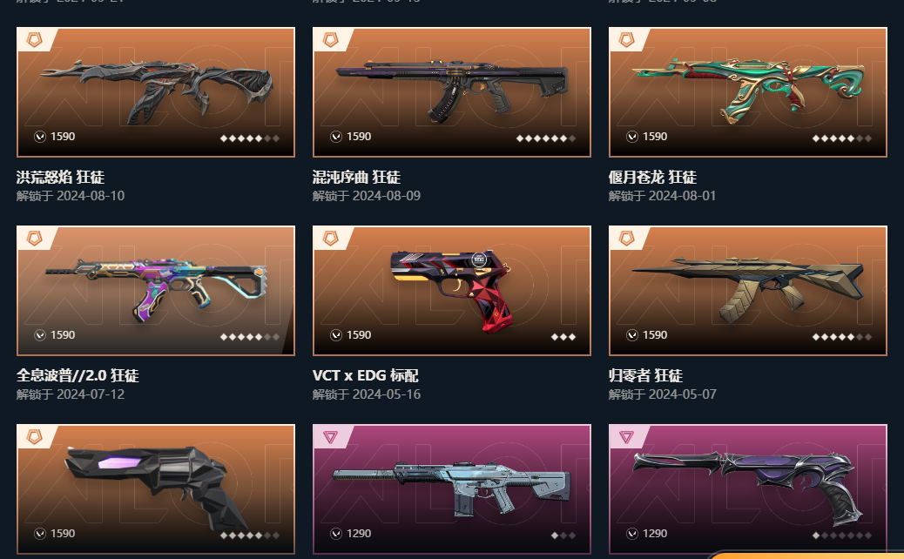Click the VP currency icon on 偃月苍龙 card
Screen dimensions: 904x559
tap(632, 137)
